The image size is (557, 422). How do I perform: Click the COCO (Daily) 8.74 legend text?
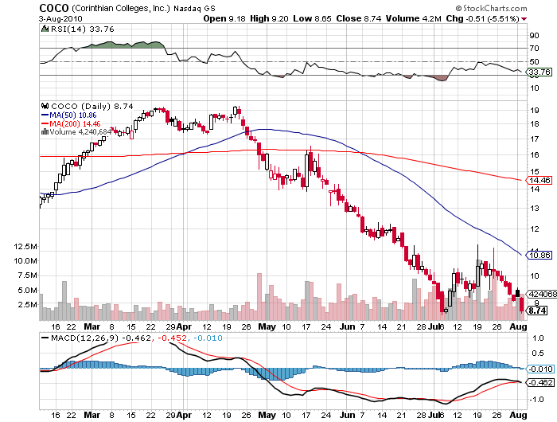[92, 107]
